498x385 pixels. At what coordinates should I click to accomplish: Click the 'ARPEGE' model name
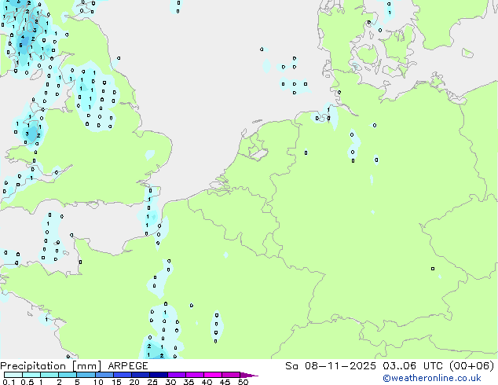(128, 366)
